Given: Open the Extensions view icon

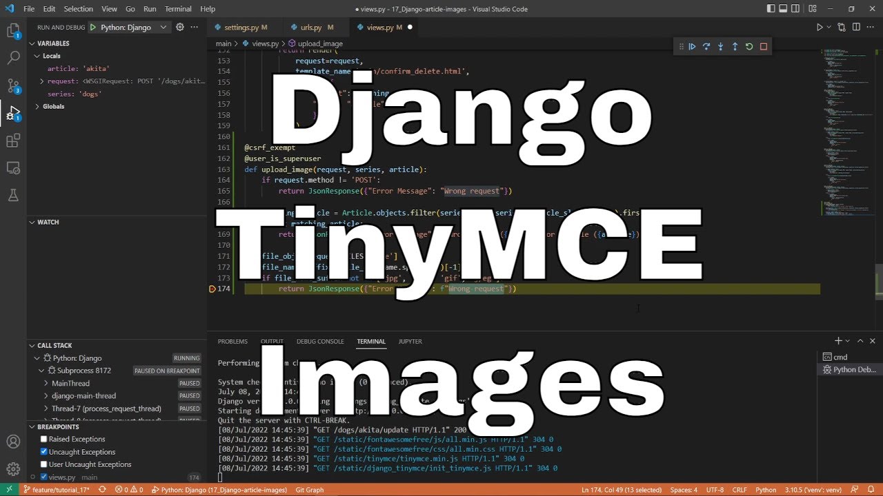Looking at the screenshot, I should click(x=13, y=141).
